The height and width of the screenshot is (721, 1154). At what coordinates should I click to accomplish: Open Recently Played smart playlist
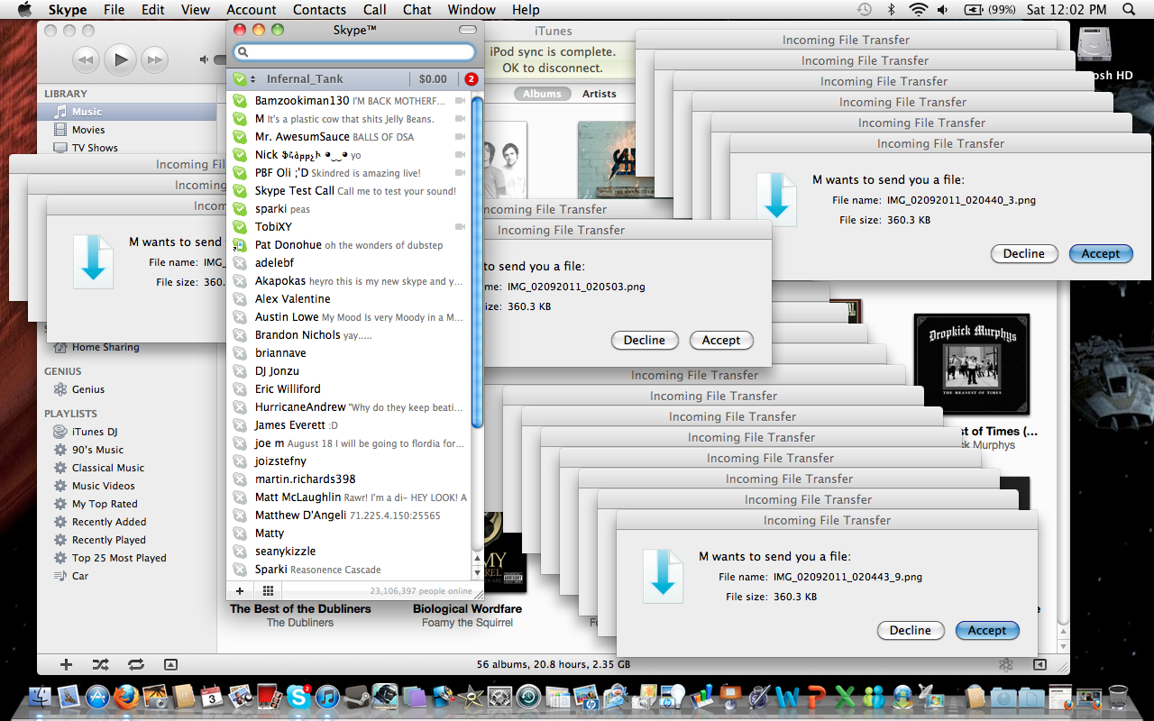[x=127, y=540]
